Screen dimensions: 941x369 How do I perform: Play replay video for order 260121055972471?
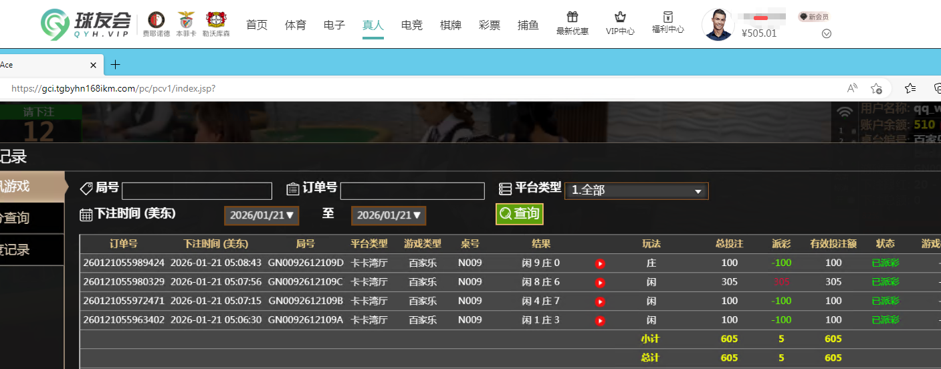tap(600, 301)
